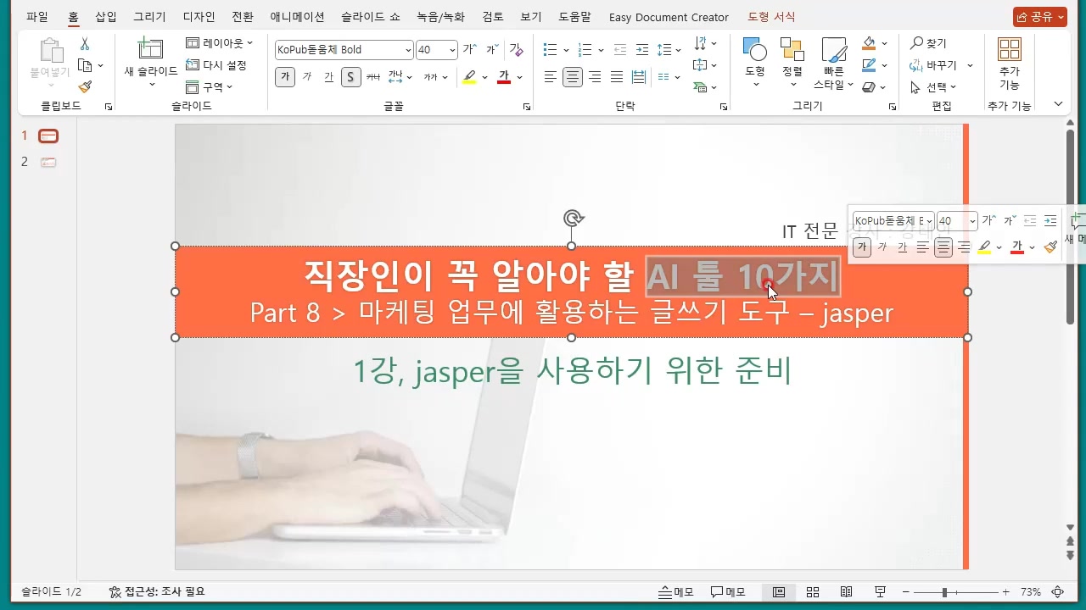Click the Share (공유) button
Screen dimensions: 1086x610
[x=1039, y=17]
